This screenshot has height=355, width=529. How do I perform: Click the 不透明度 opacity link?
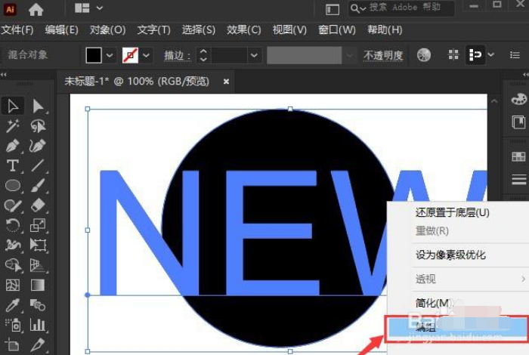[x=383, y=55]
